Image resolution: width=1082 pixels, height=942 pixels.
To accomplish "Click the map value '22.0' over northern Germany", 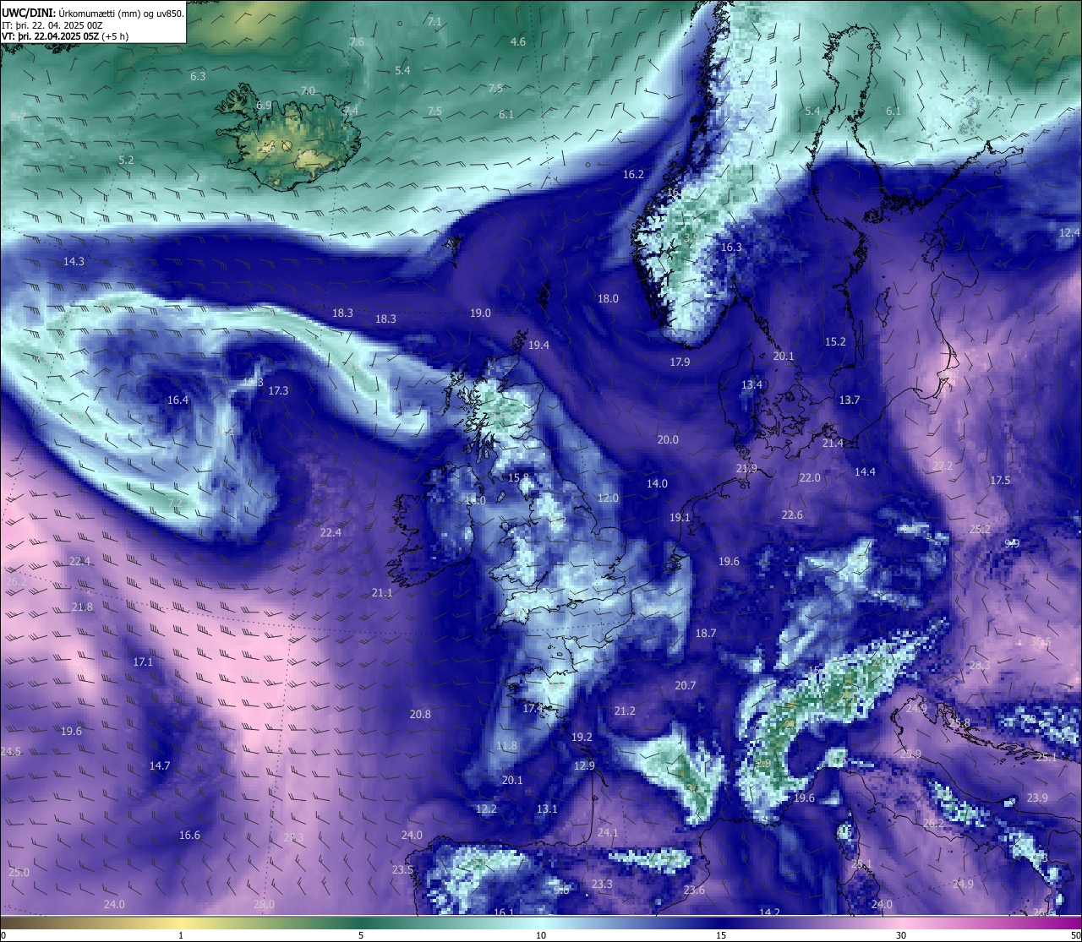I will (x=810, y=478).
